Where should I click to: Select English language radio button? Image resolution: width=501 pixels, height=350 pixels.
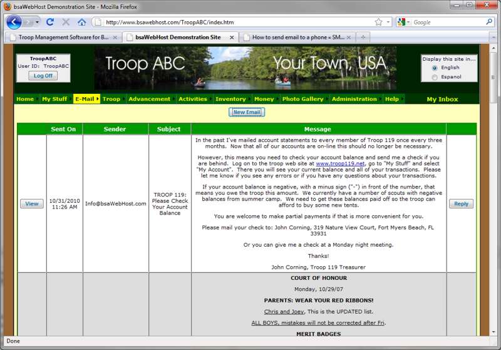pyautogui.click(x=435, y=68)
